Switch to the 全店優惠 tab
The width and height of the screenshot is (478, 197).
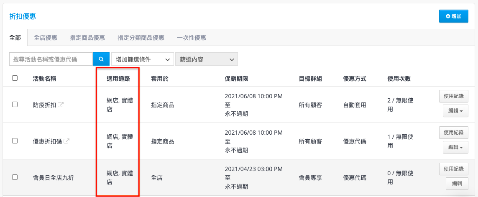pos(46,38)
